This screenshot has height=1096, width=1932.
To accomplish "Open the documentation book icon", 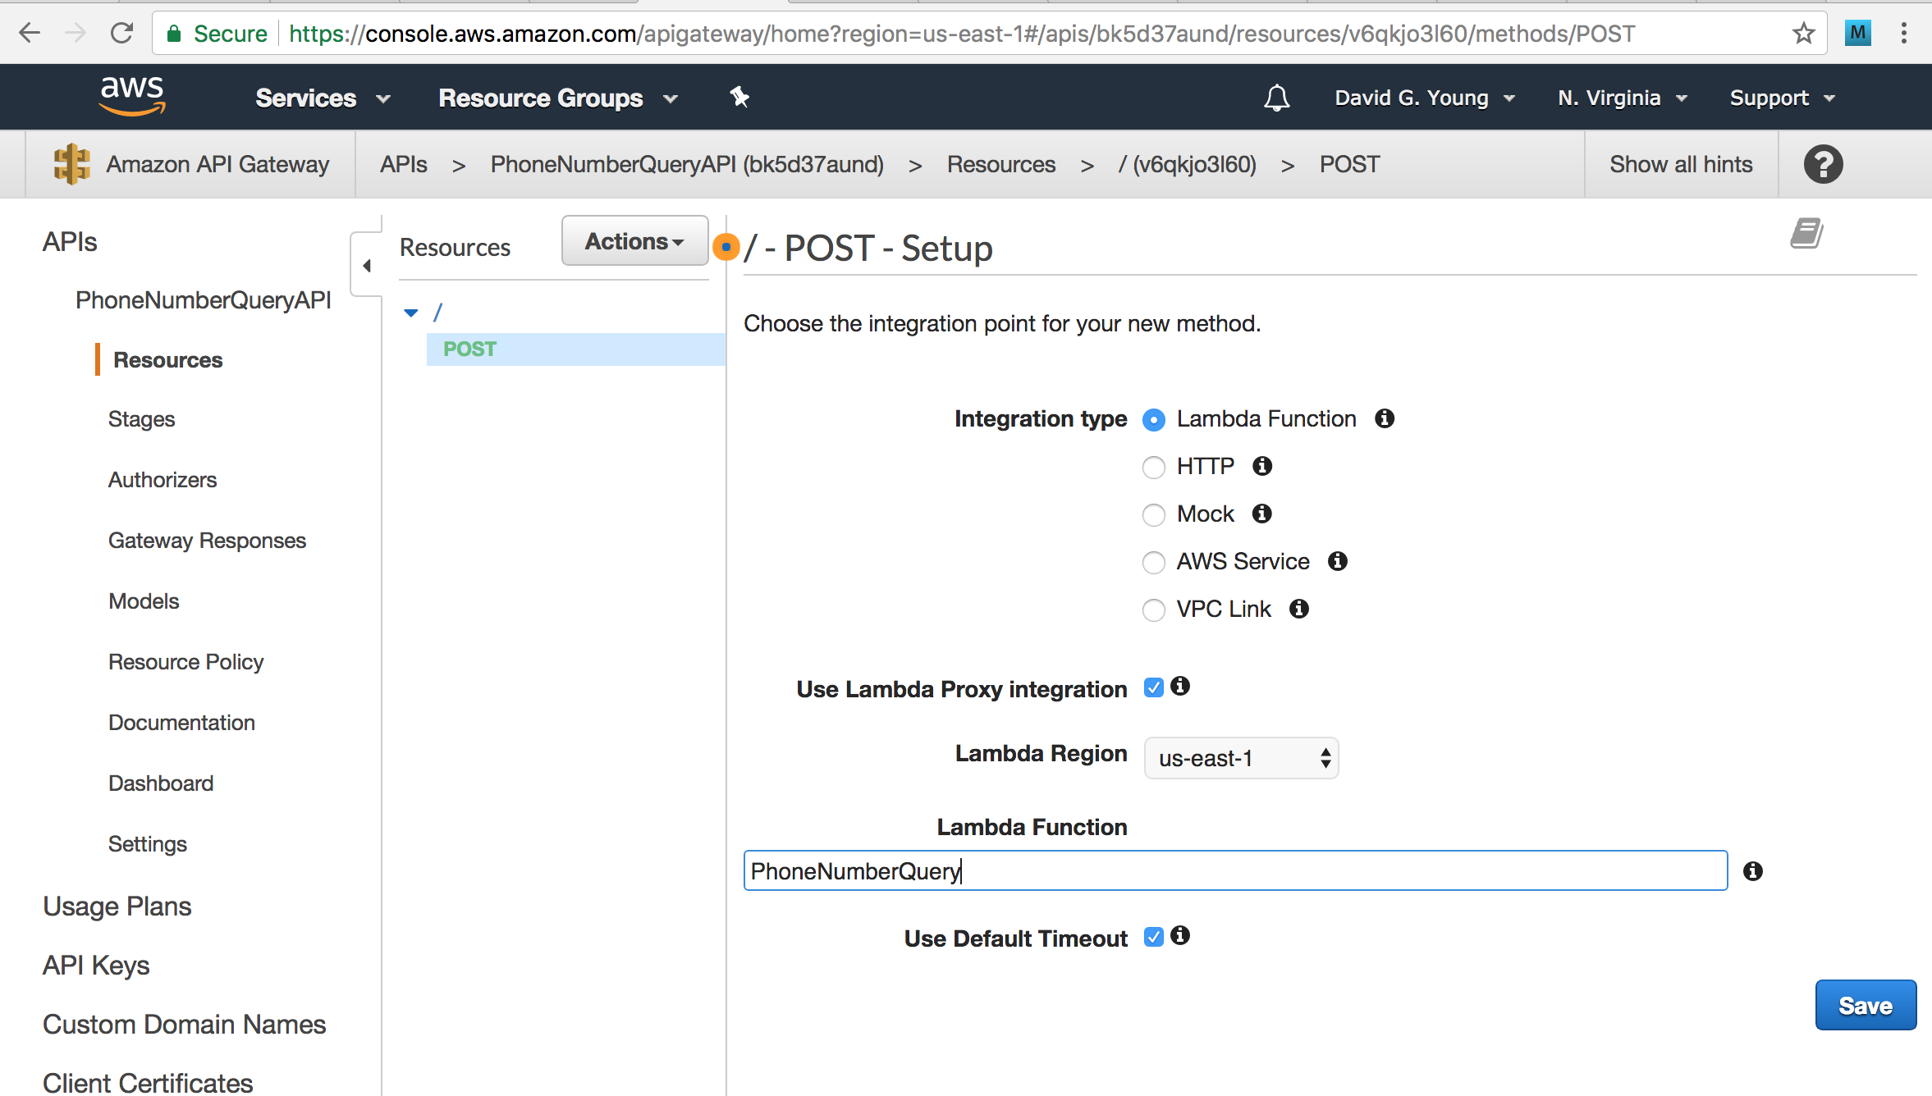I will tap(1806, 234).
